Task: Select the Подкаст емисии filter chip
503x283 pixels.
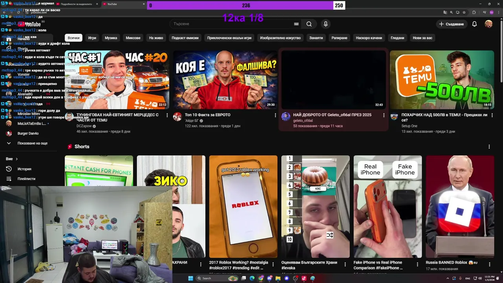Action: point(185,38)
